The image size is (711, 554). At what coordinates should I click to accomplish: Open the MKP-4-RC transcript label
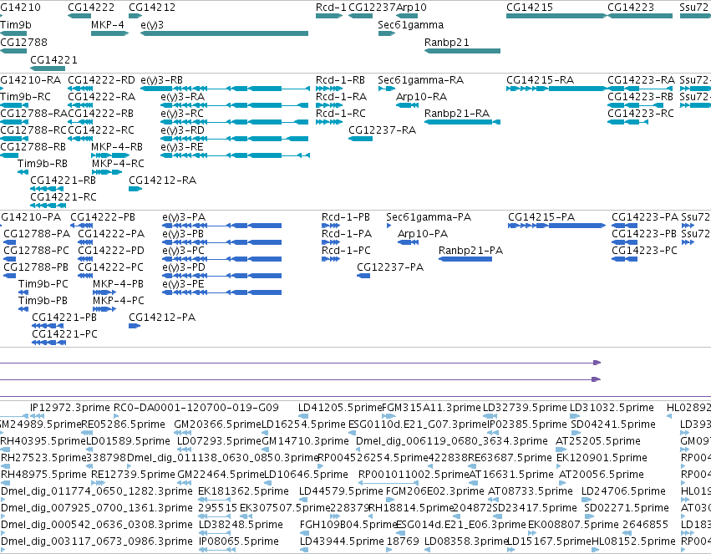pyautogui.click(x=119, y=163)
